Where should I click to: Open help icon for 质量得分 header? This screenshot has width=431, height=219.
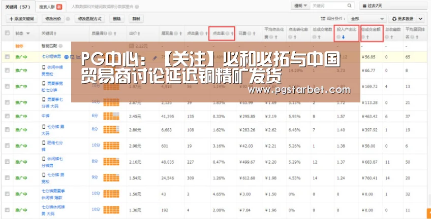[110, 33]
